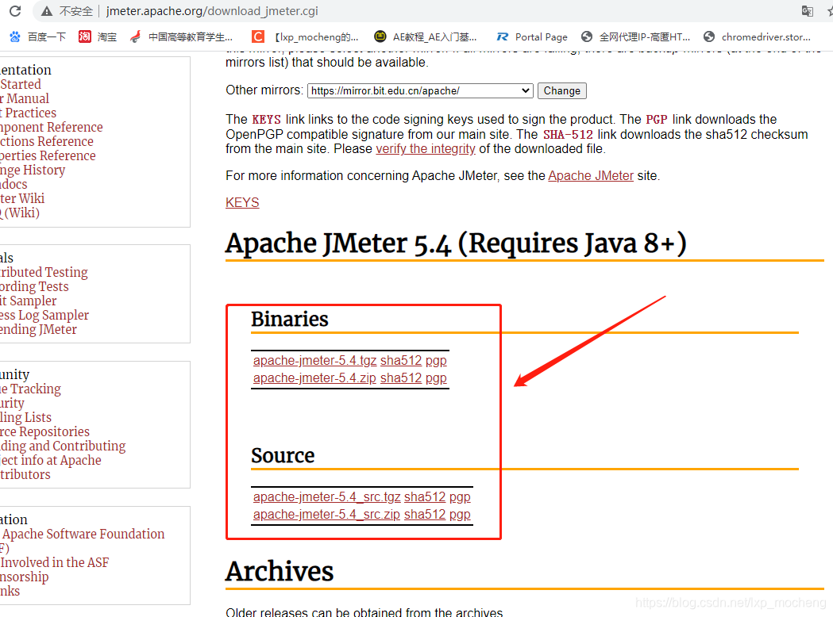Open the 百度一下 bookmark label

(47, 36)
